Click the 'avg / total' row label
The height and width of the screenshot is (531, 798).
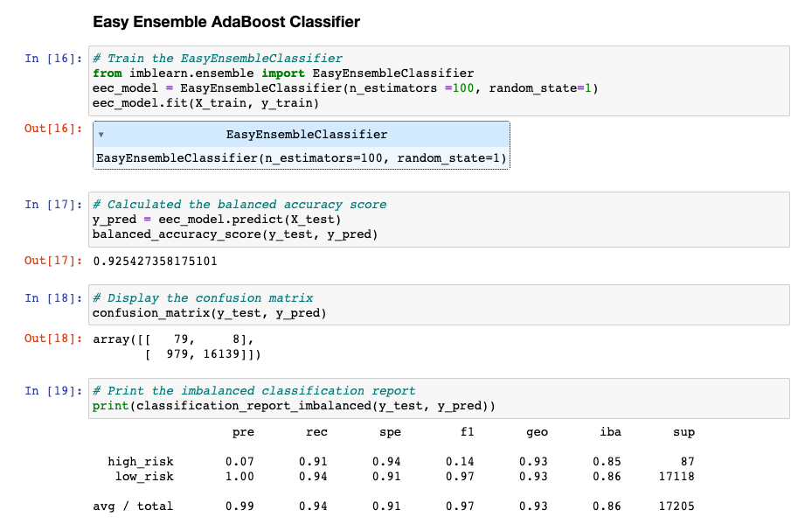(x=133, y=507)
